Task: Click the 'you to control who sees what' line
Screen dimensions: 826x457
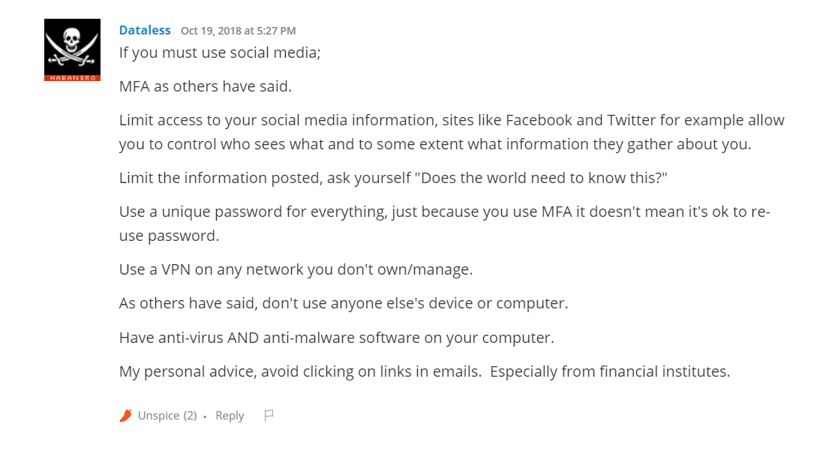Action: pyautogui.click(x=435, y=144)
